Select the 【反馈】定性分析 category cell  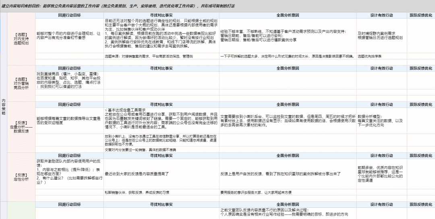tap(21, 177)
